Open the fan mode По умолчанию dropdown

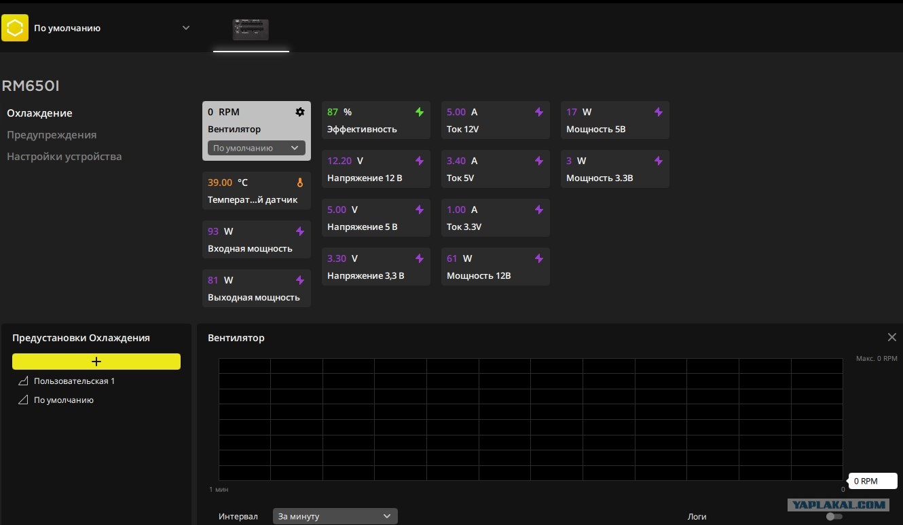pos(257,148)
